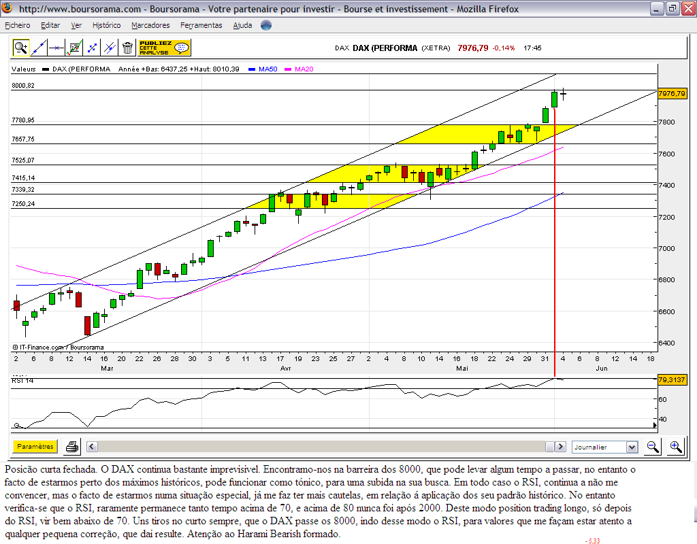The image size is (697, 544).
Task: Select the horizontal line drawing tool
Action: point(56,48)
